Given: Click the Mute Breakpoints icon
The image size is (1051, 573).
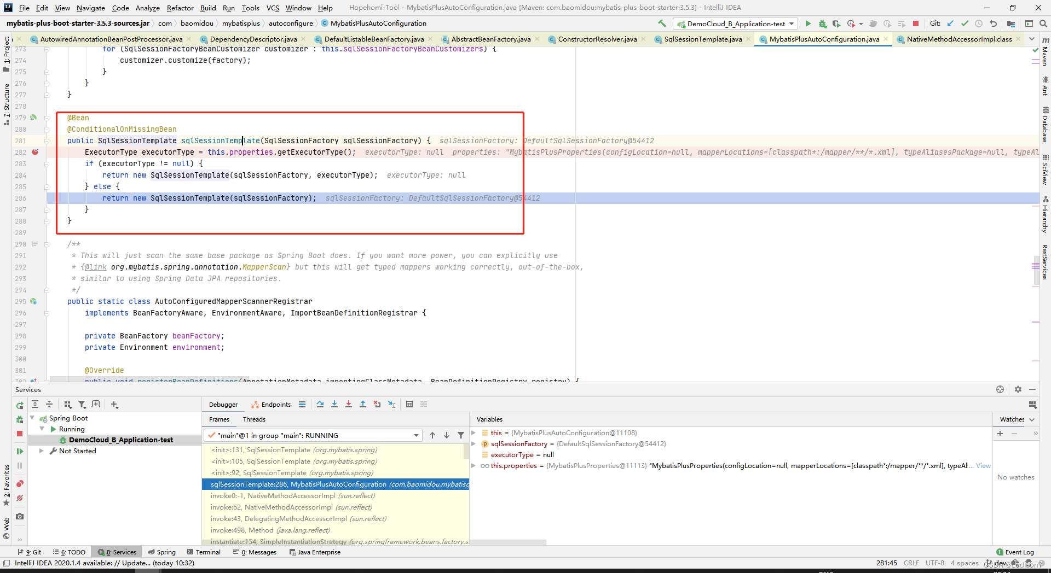Looking at the screenshot, I should pos(20,498).
